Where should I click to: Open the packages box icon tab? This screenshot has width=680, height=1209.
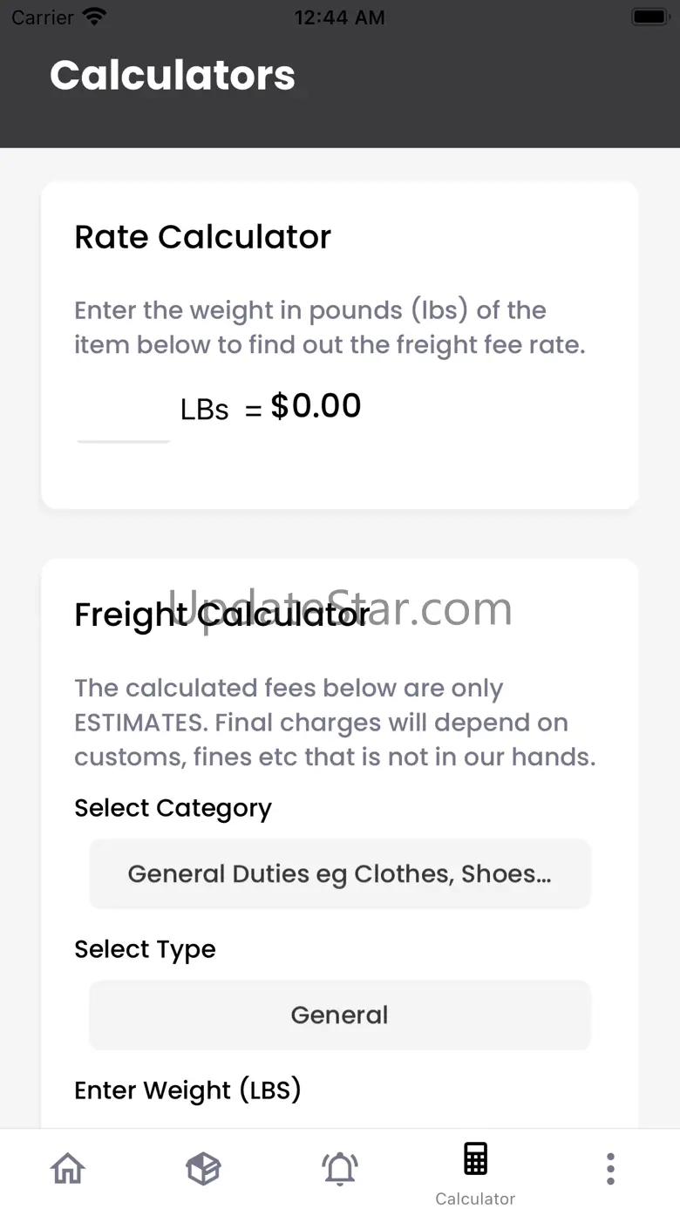pos(203,1168)
